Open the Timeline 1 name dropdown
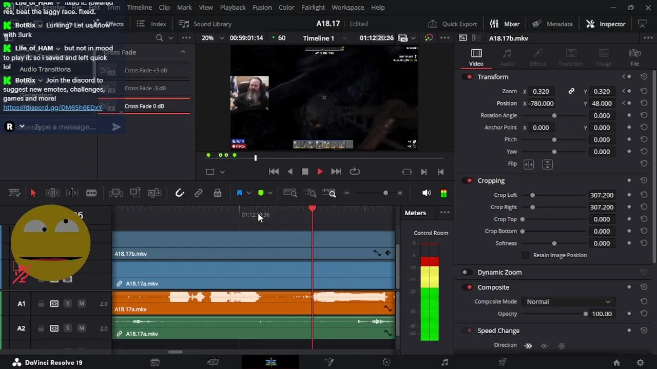This screenshot has width=657, height=369. pos(324,38)
